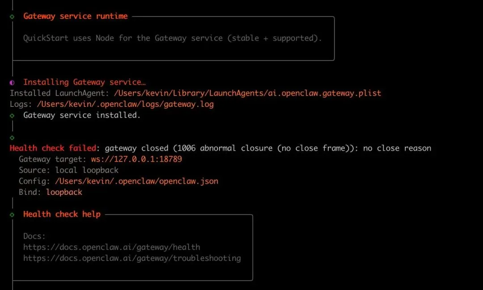483x290 pixels.
Task: Click the Gateway service runtime heading
Action: [x=75, y=17]
